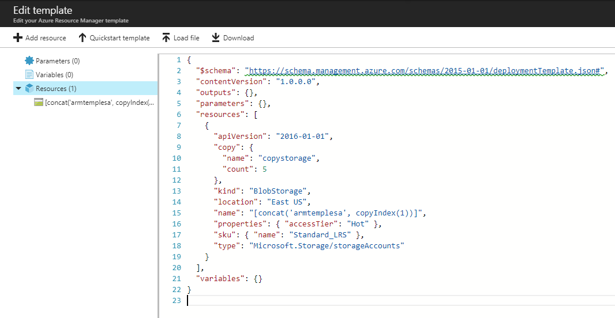The image size is (615, 318).
Task: Click the "sku" key
Action: coord(225,235)
